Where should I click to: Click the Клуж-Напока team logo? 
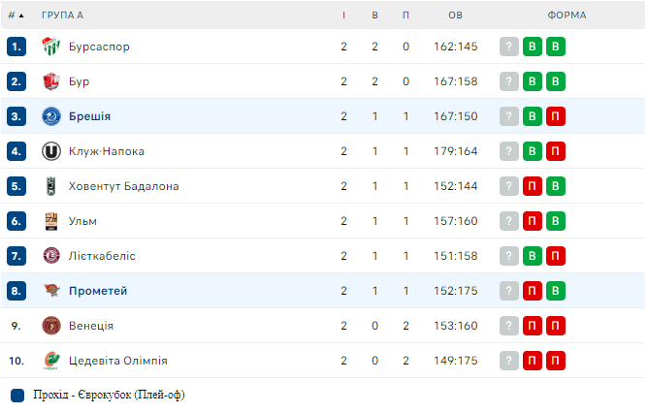coord(51,151)
